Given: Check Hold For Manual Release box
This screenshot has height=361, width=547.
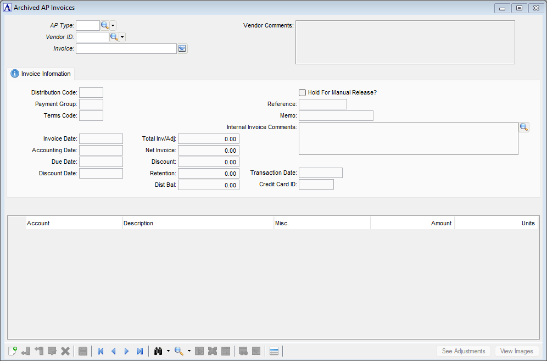Looking at the screenshot, I should pos(302,92).
